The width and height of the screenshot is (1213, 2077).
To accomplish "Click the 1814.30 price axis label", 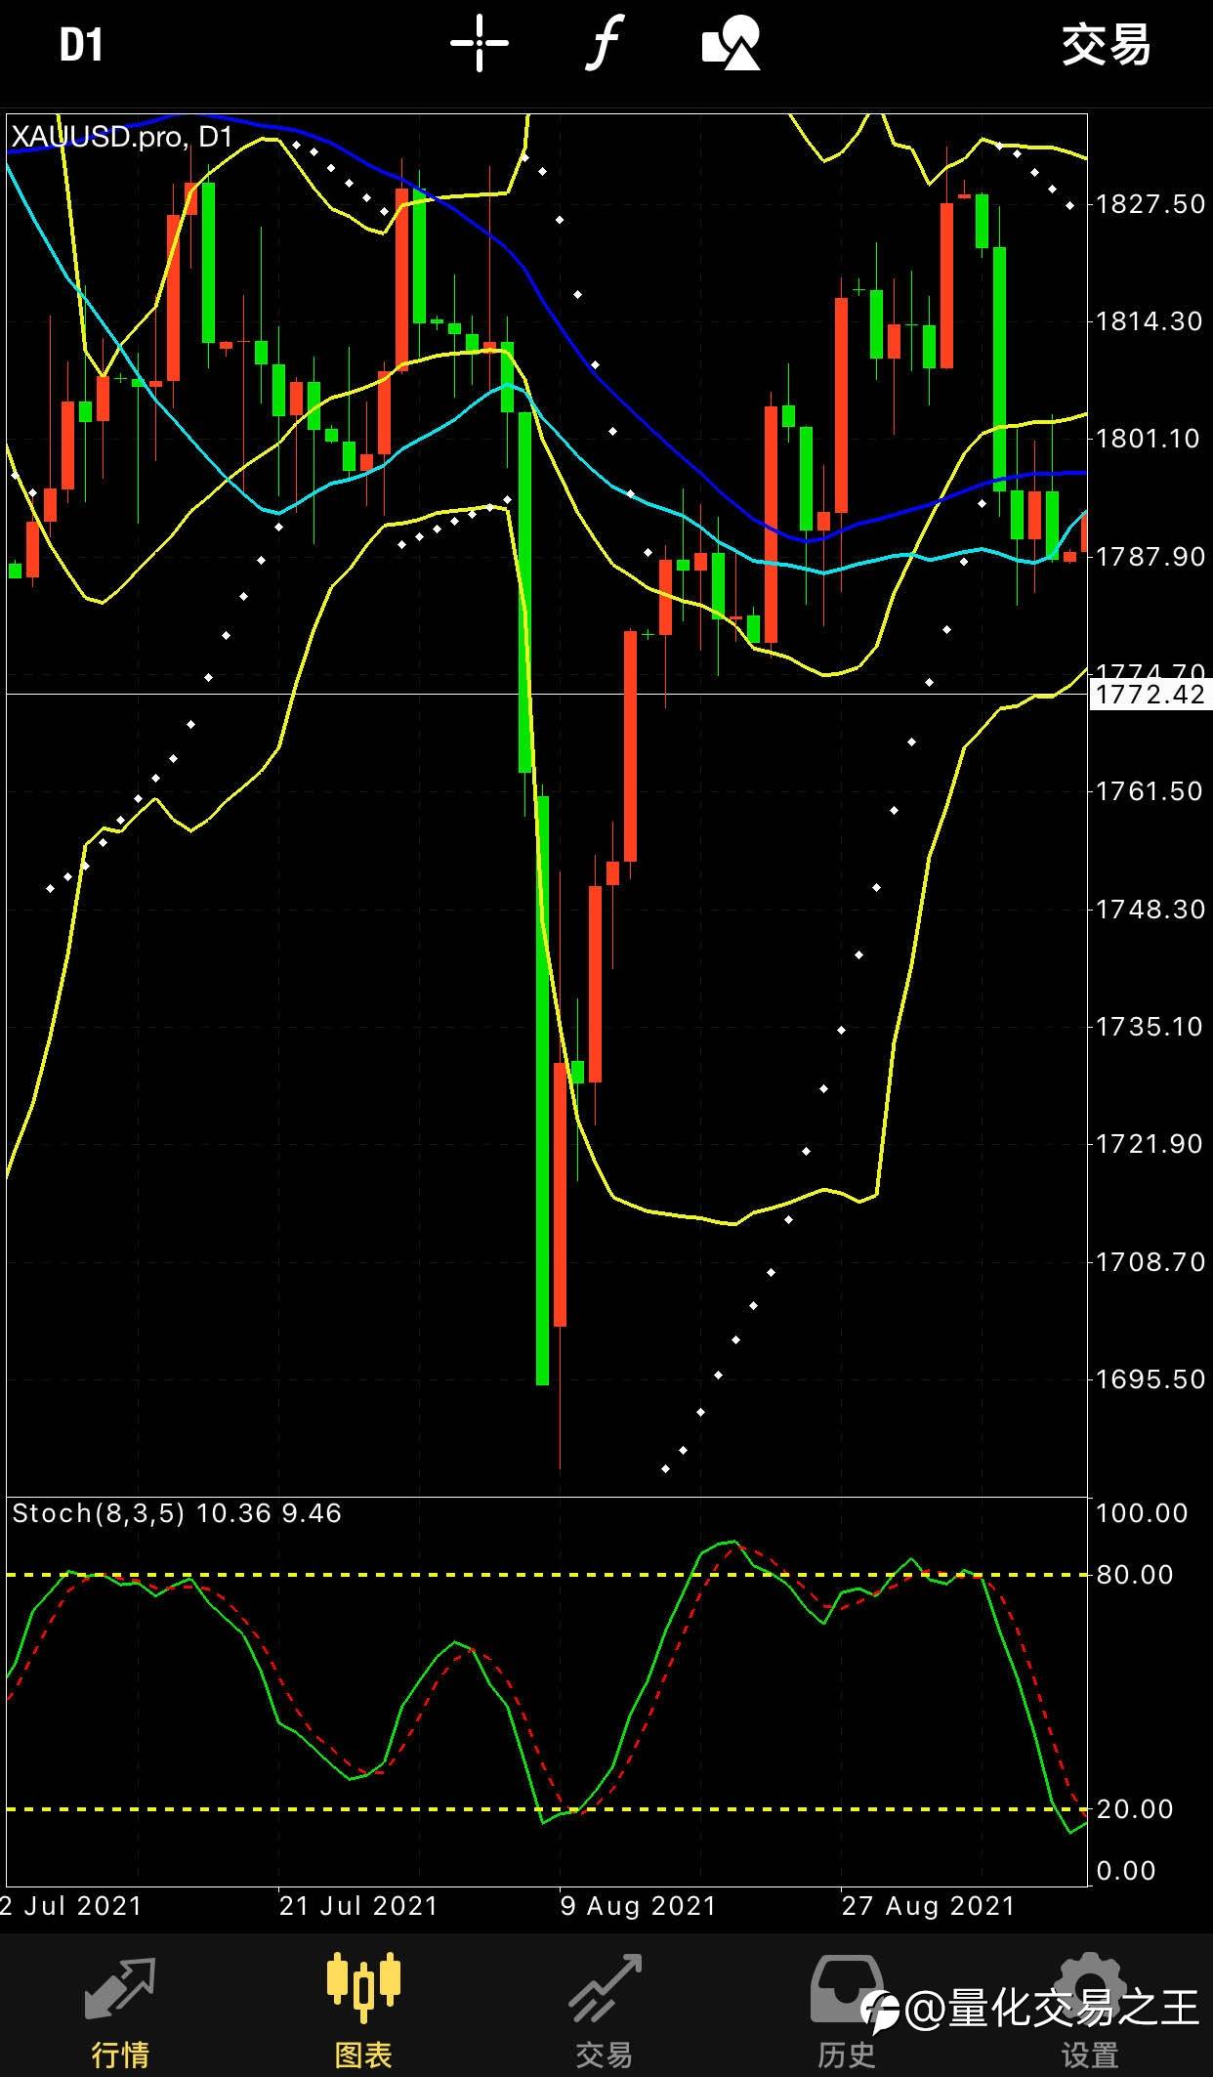I will pos(1150,321).
